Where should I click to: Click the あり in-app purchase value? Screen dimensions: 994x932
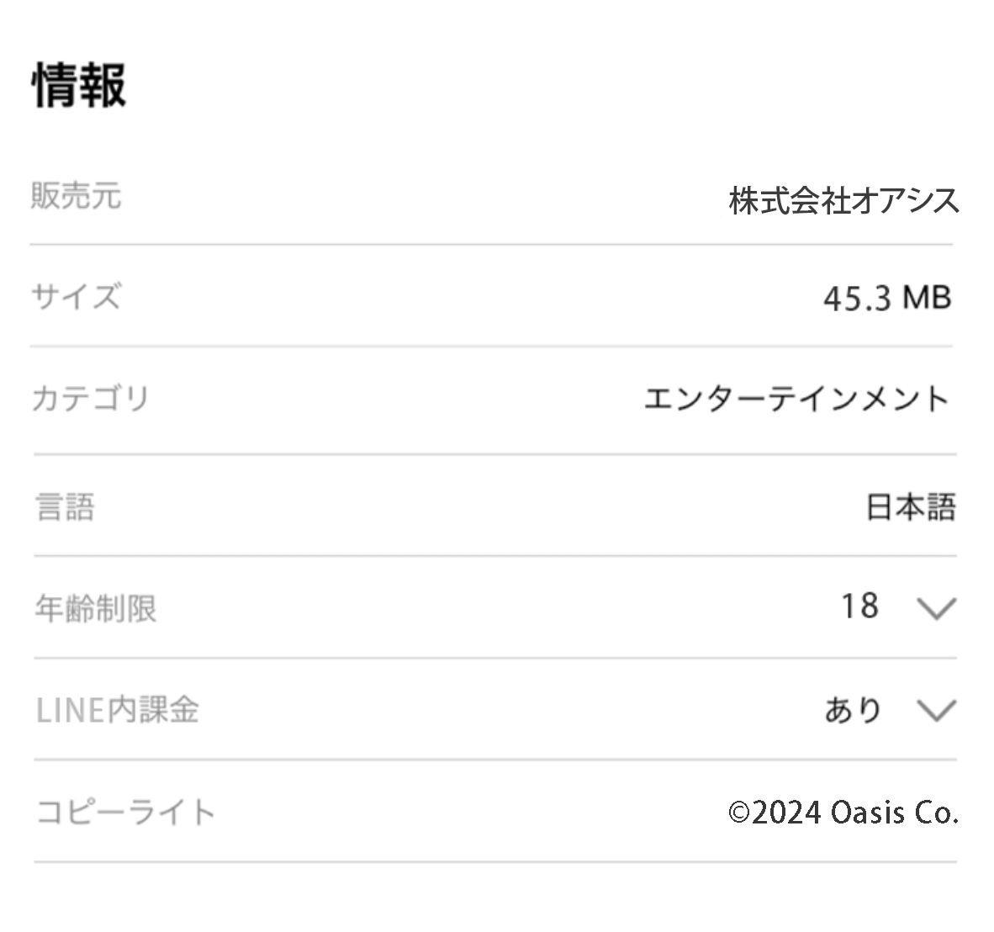(853, 710)
